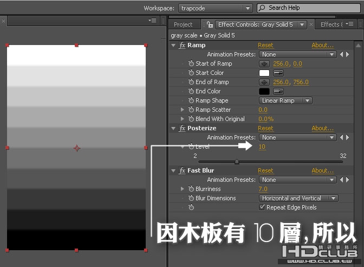Click End of Ramp point picker crosshair
The height and width of the screenshot is (267, 364).
pyautogui.click(x=264, y=82)
